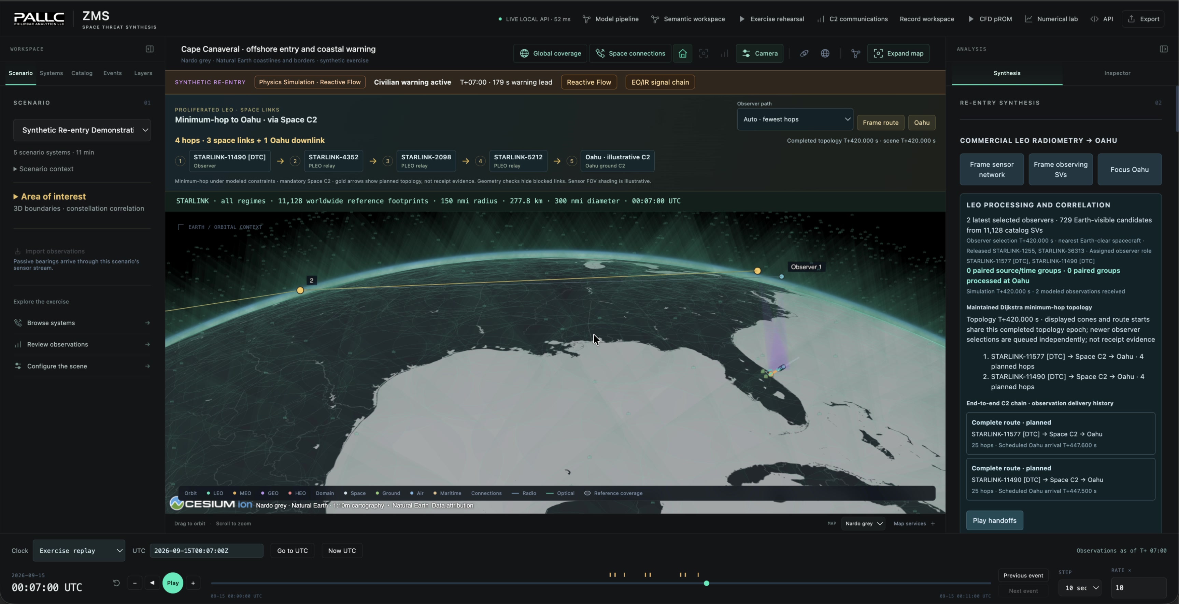Toggle Physics Simulation Reactive Flow chip
Image resolution: width=1179 pixels, height=604 pixels.
(x=310, y=82)
